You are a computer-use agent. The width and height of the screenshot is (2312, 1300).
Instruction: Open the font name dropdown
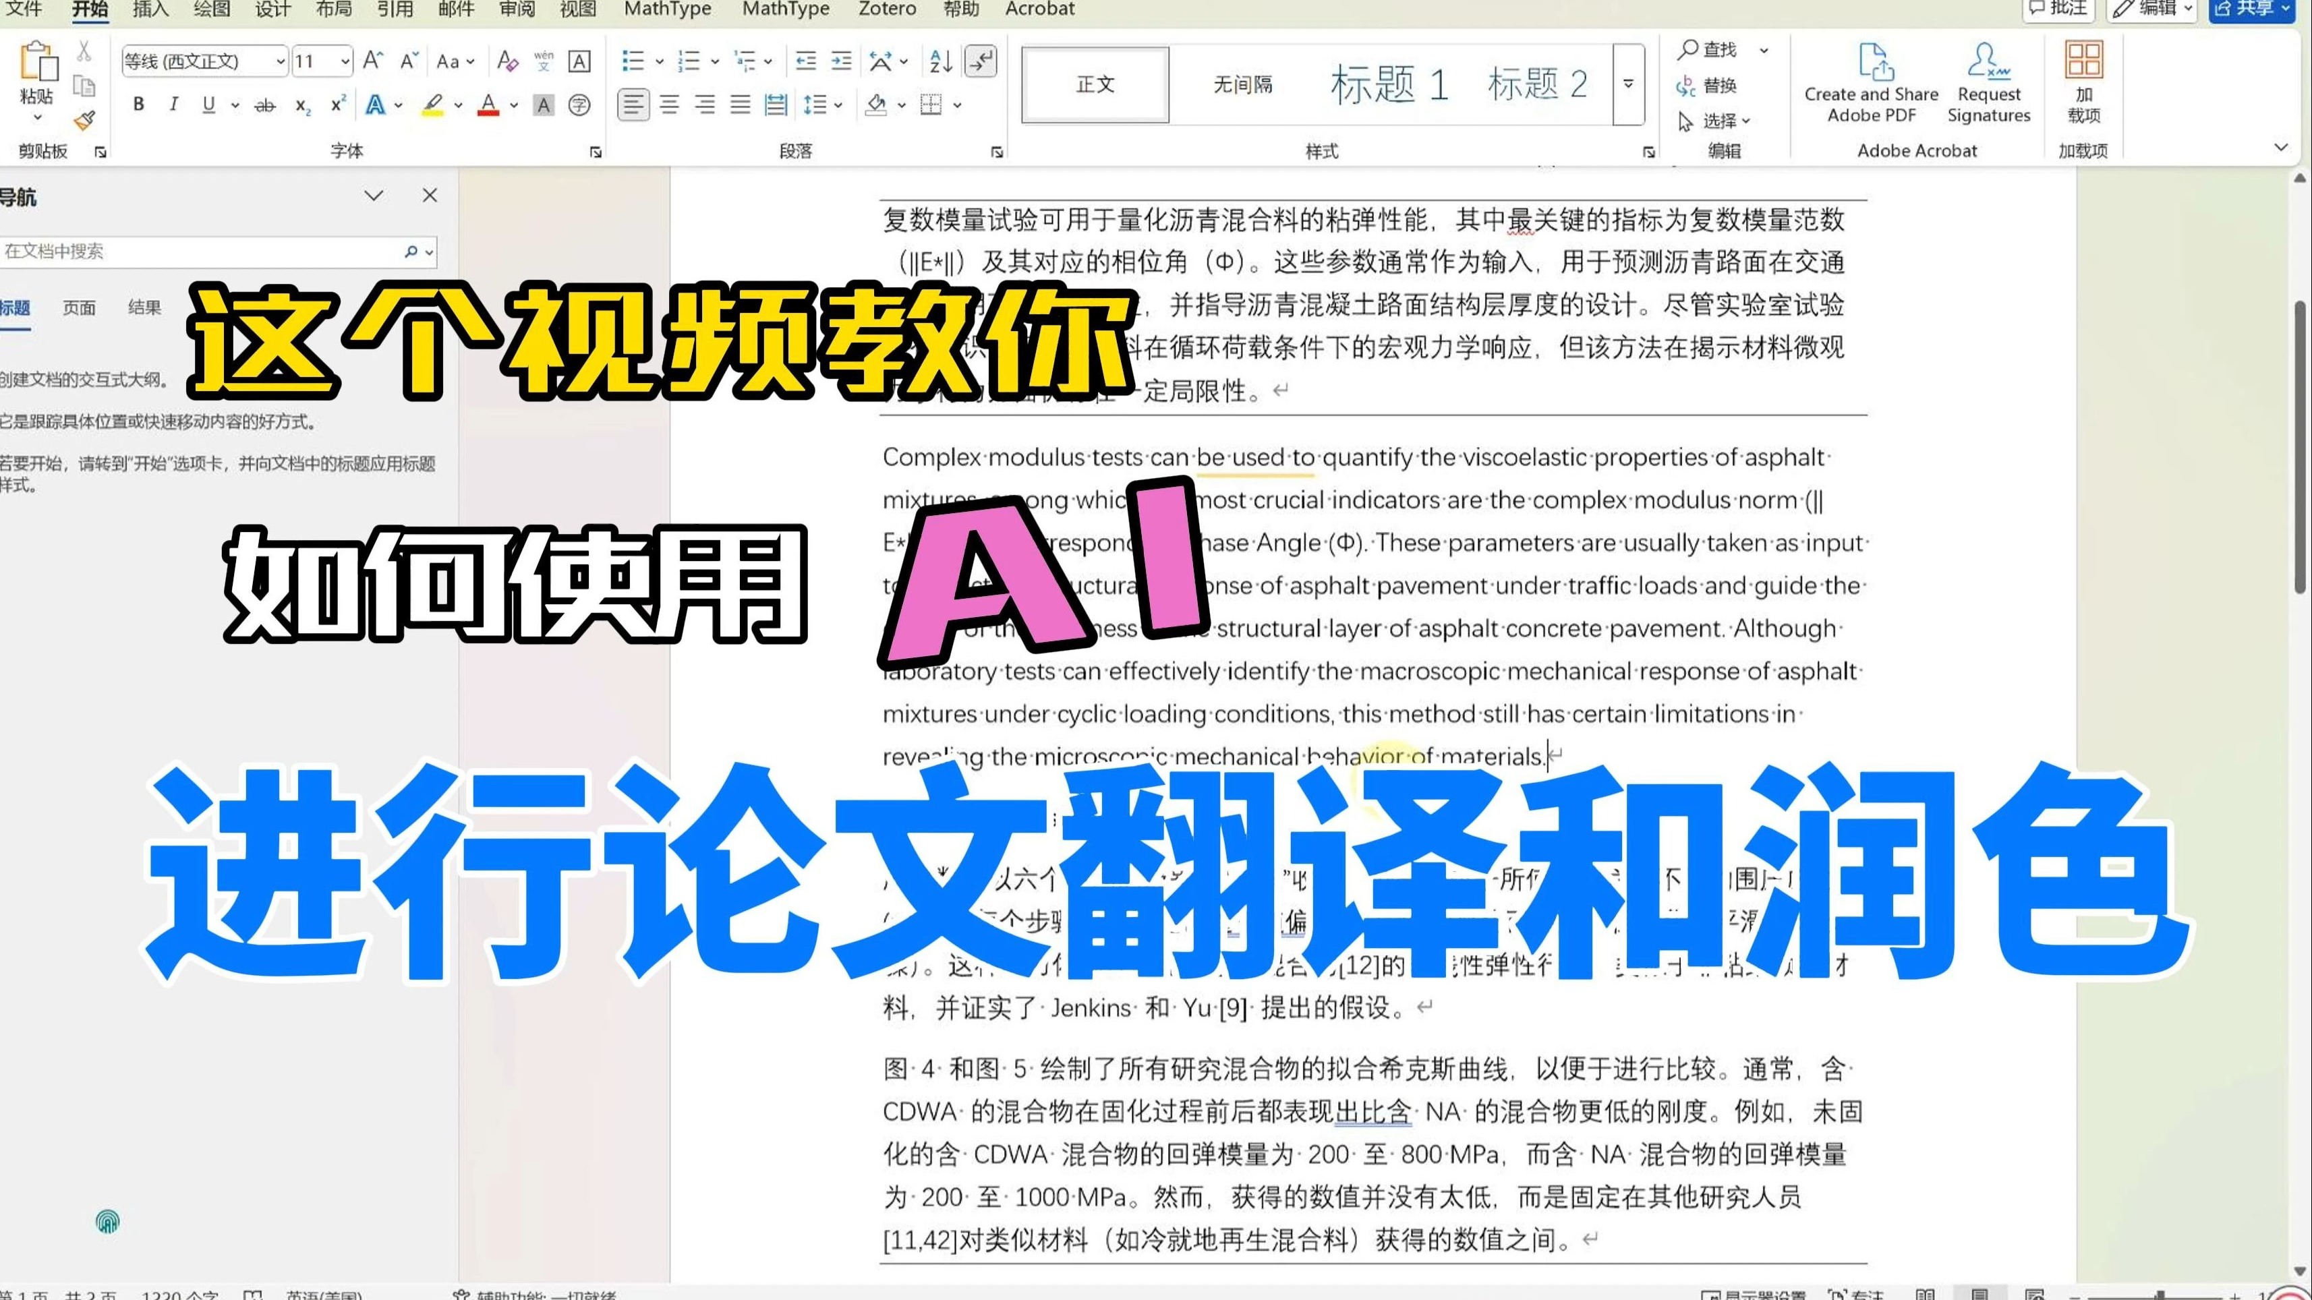point(280,61)
